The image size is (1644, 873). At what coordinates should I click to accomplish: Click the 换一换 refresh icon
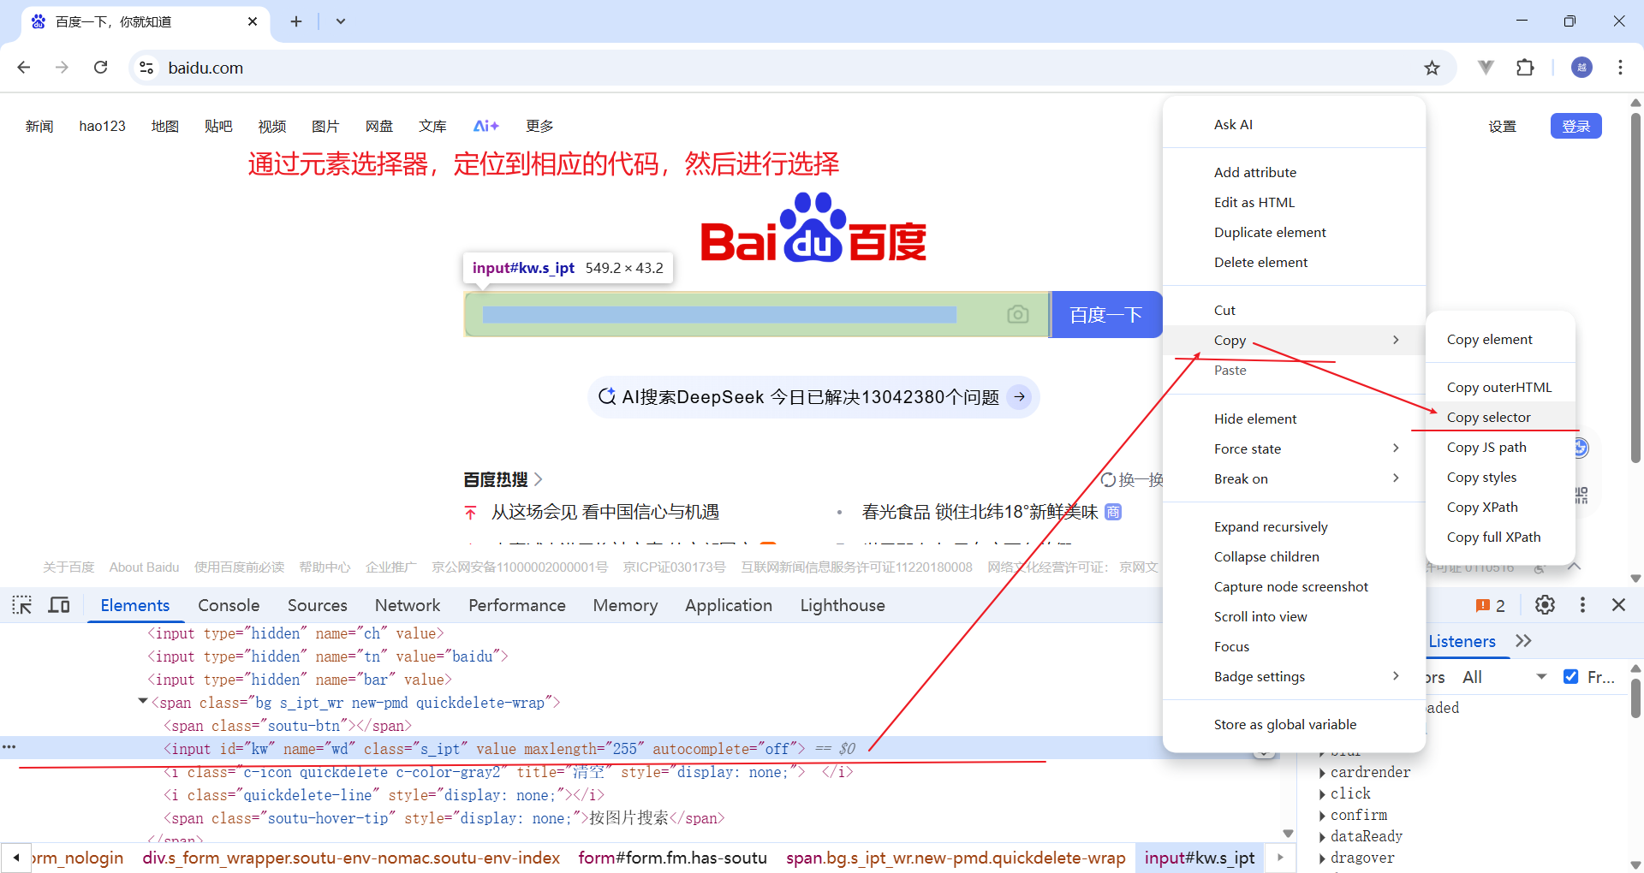pos(1108,479)
